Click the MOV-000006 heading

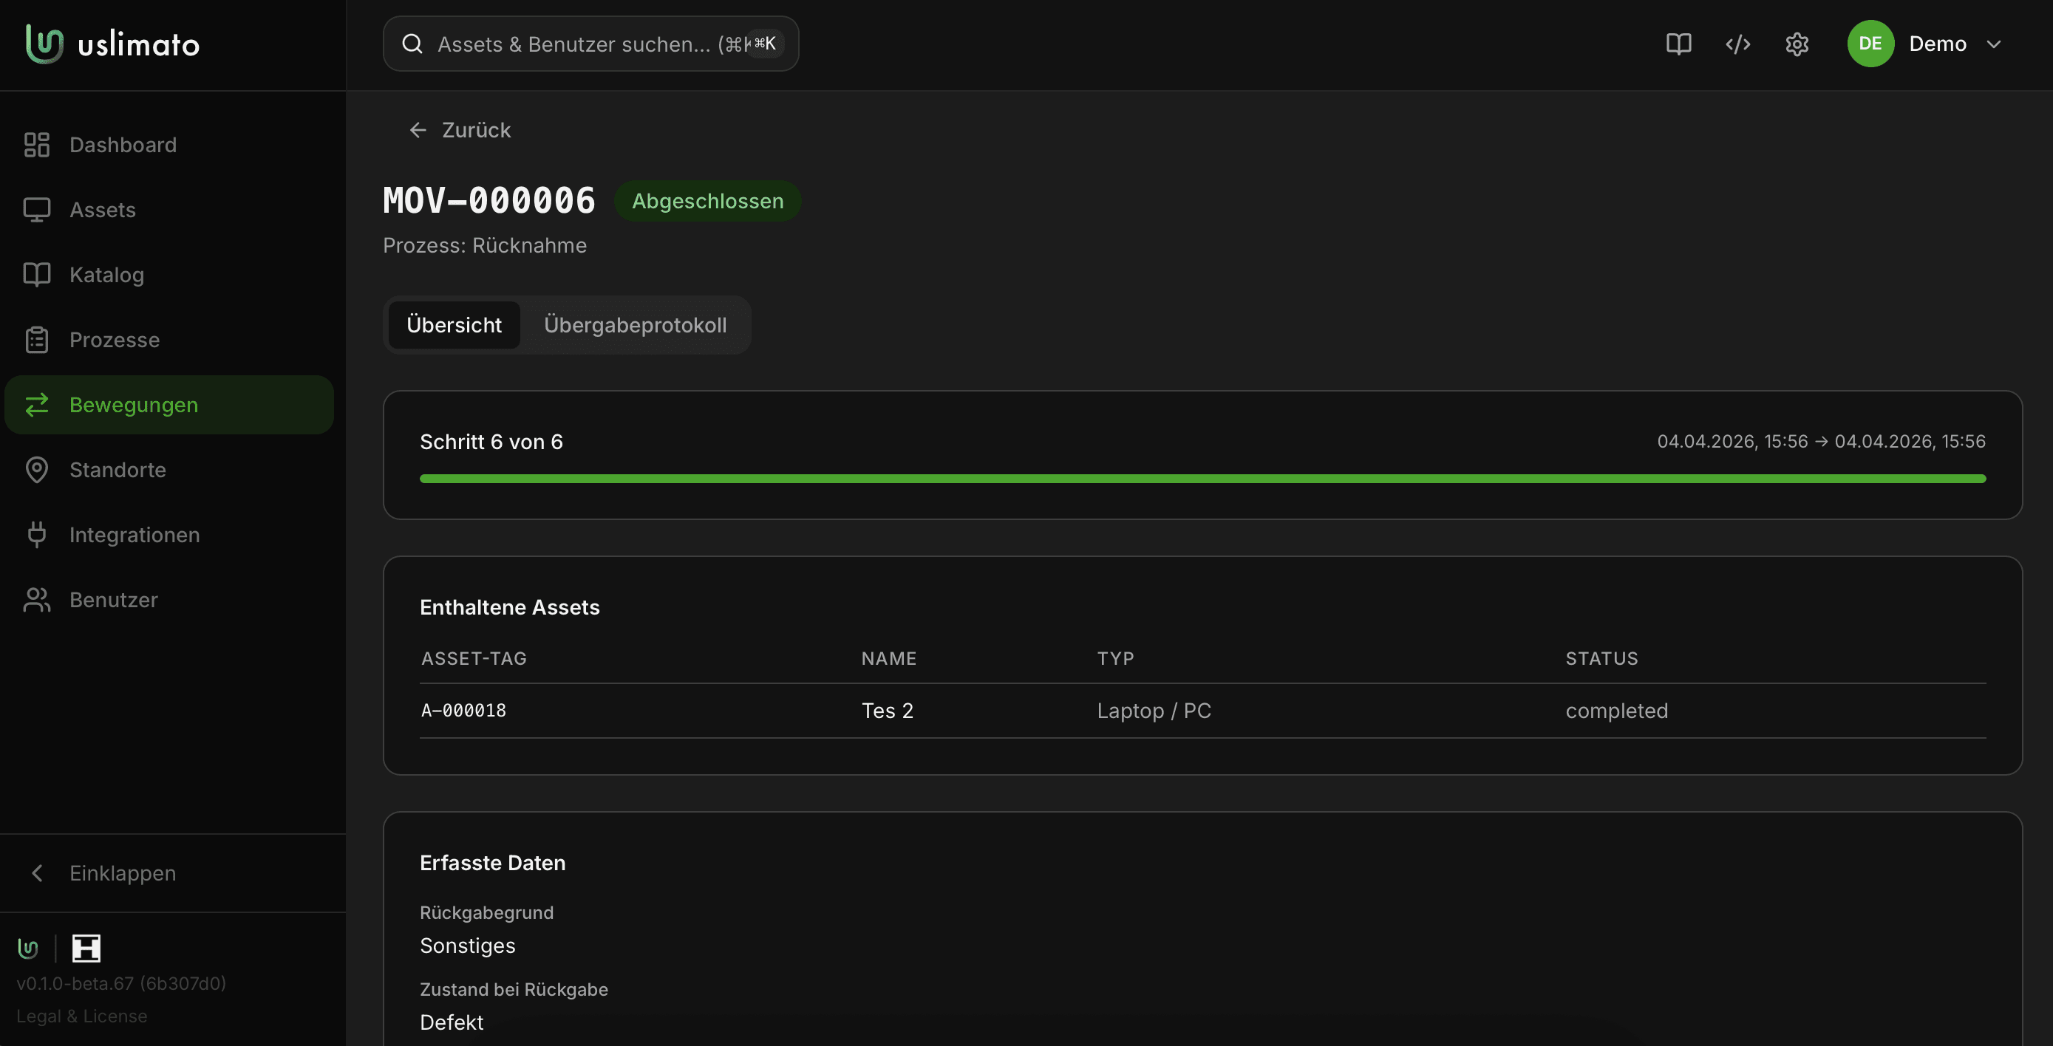(489, 201)
